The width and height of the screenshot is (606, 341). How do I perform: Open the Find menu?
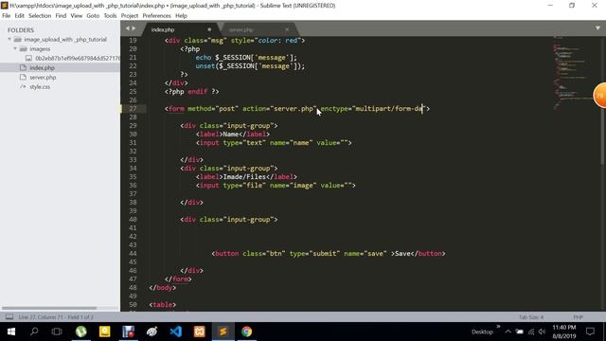click(61, 16)
